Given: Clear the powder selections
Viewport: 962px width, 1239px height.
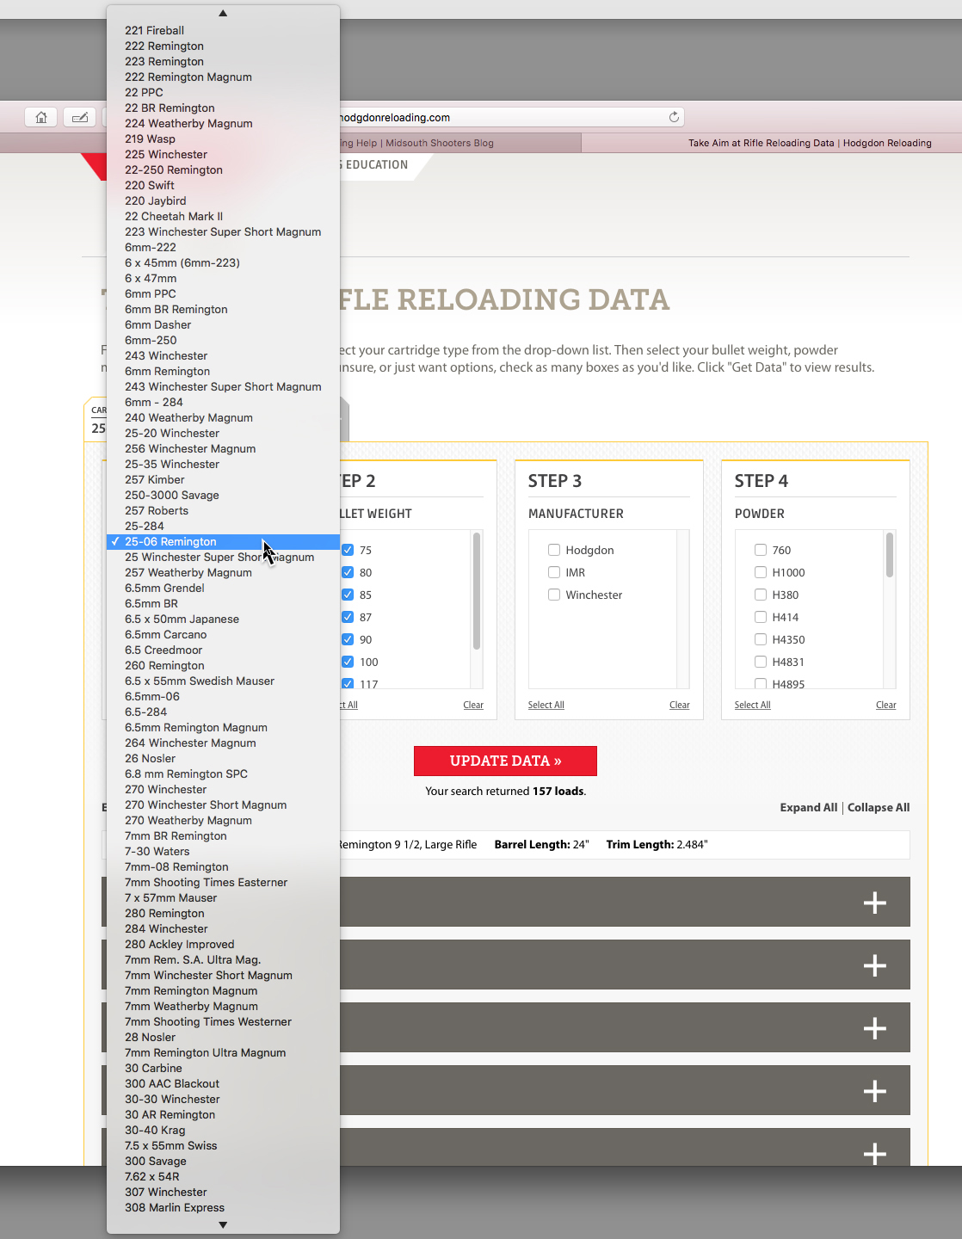Looking at the screenshot, I should click(886, 705).
